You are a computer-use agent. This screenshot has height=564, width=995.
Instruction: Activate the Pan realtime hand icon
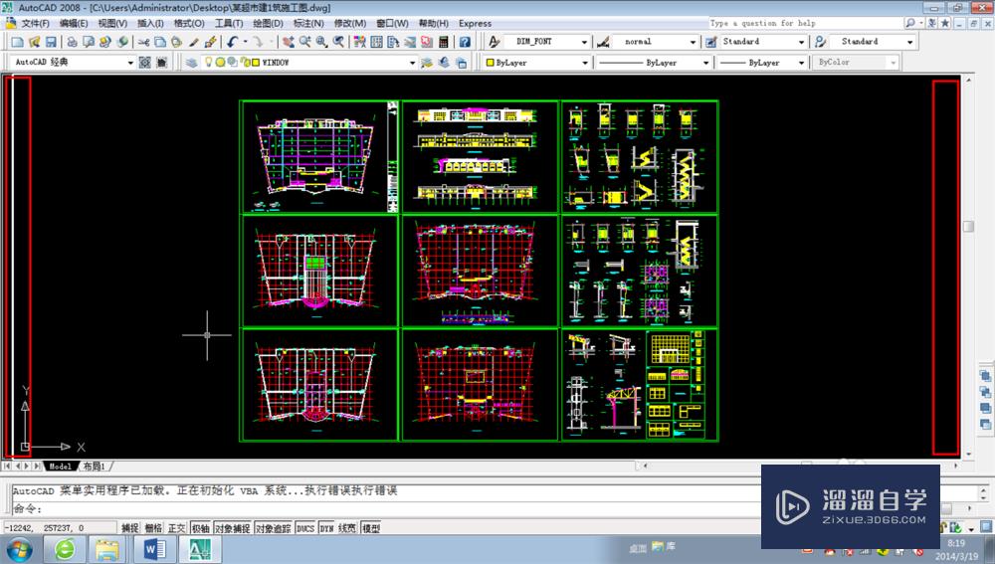click(289, 42)
